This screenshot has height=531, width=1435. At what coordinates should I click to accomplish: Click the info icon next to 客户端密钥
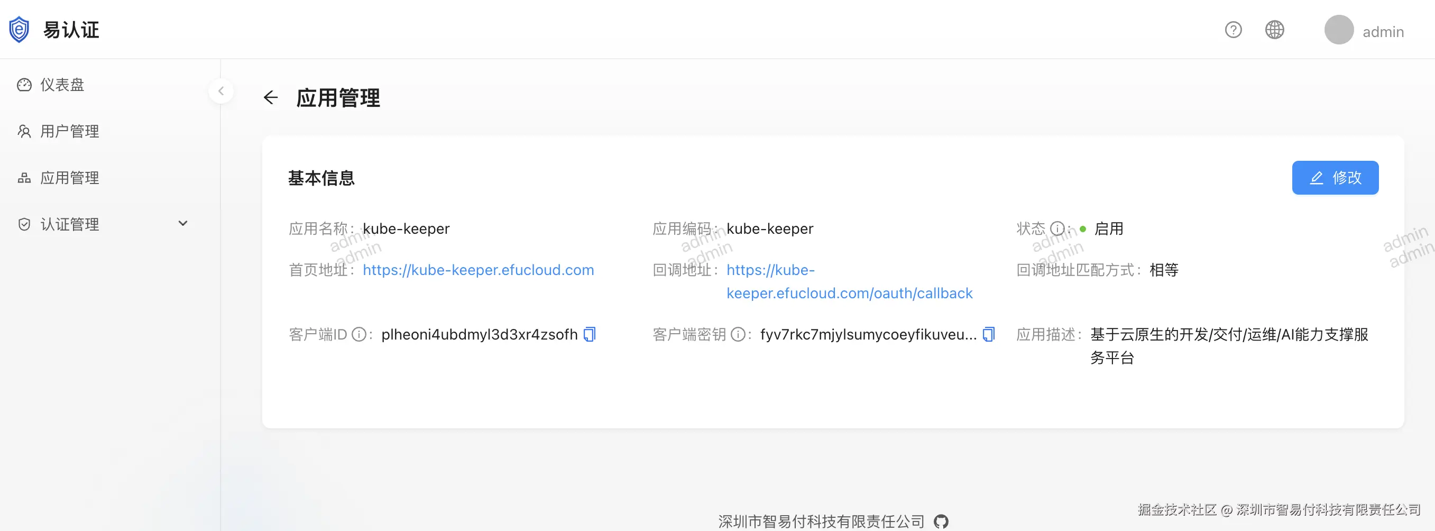point(739,335)
